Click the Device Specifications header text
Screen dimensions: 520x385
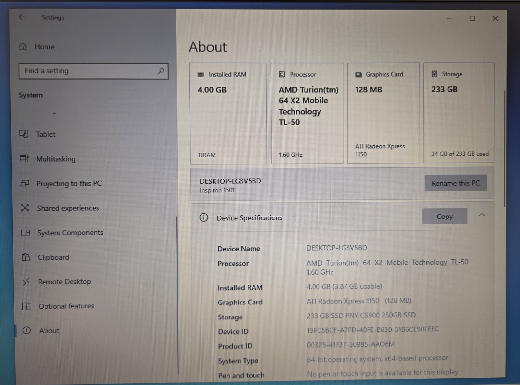click(x=250, y=217)
